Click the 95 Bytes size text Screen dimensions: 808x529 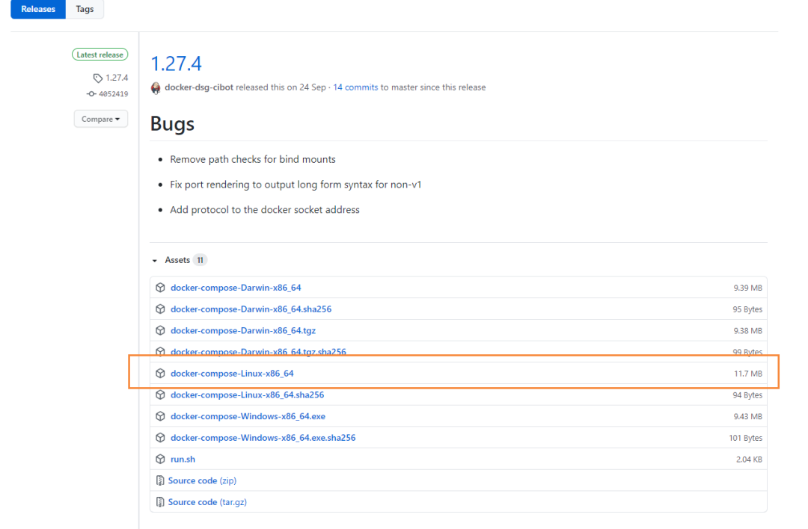pyautogui.click(x=747, y=310)
